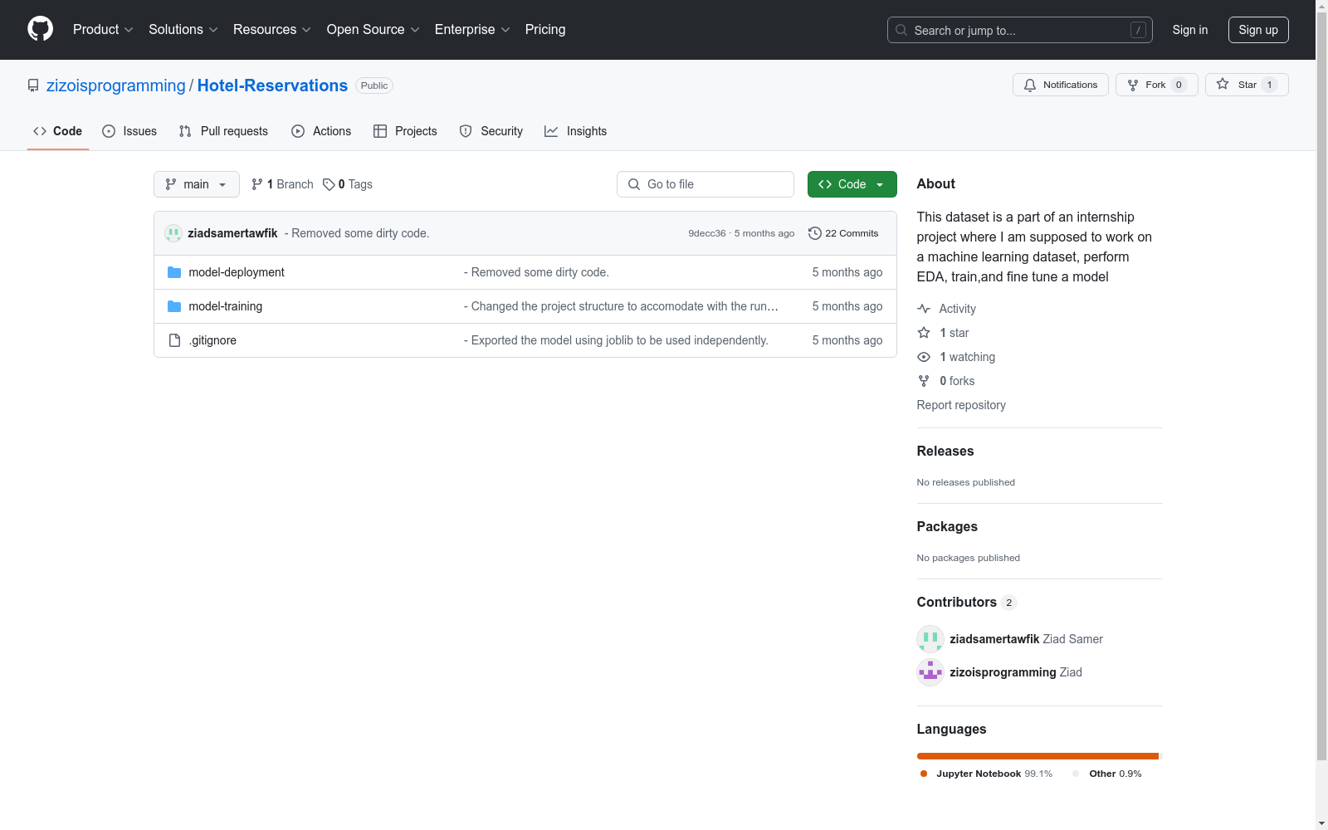Screen dimensions: 1328x830
Task: Expand the main branch dropdown
Action: point(196,184)
